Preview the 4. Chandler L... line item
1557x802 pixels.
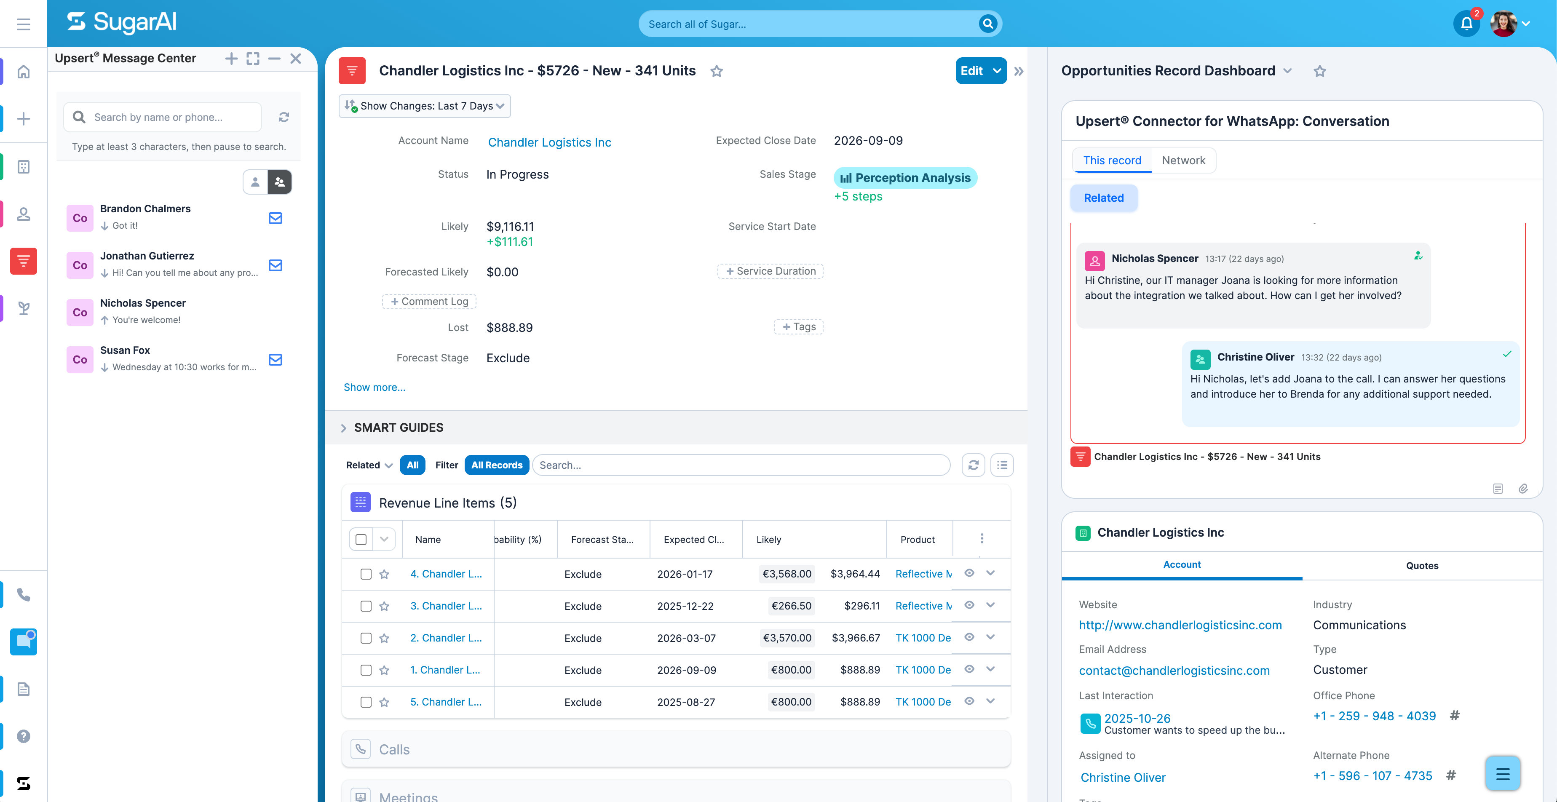(x=969, y=573)
